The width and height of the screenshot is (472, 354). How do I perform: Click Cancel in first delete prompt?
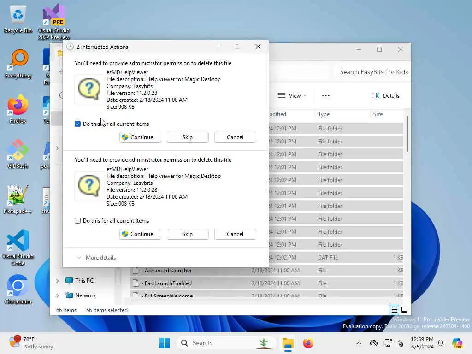pyautogui.click(x=235, y=137)
